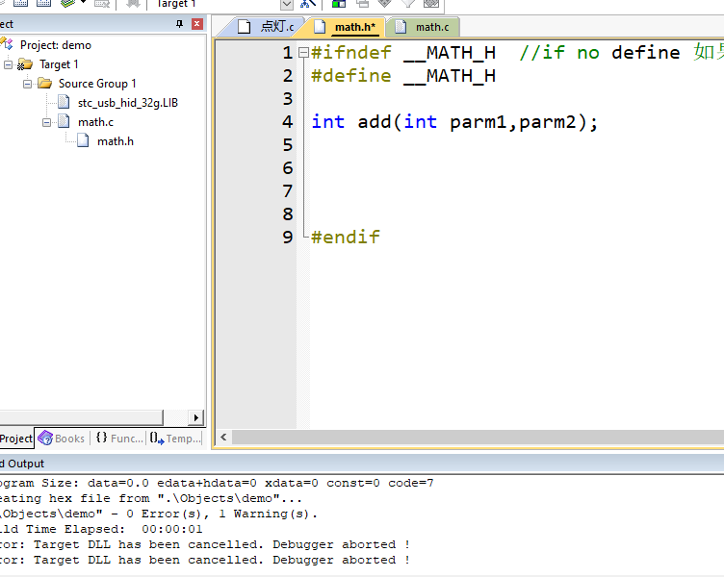The width and height of the screenshot is (724, 577).
Task: Switch to the math.c editor tab
Action: (x=424, y=27)
